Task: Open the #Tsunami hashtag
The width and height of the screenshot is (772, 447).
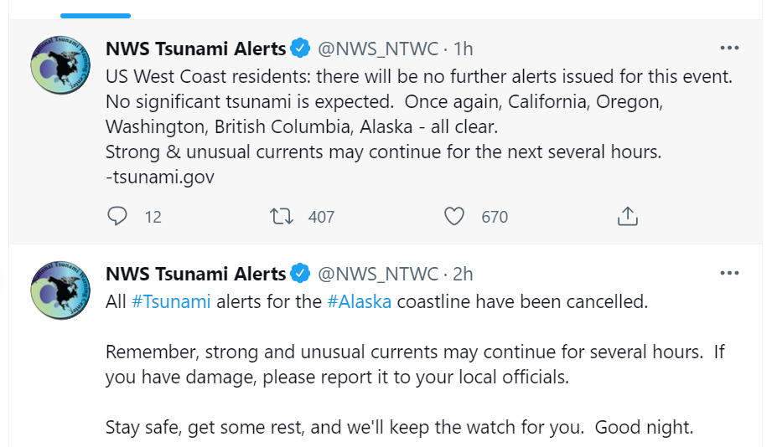Action: pyautogui.click(x=171, y=301)
